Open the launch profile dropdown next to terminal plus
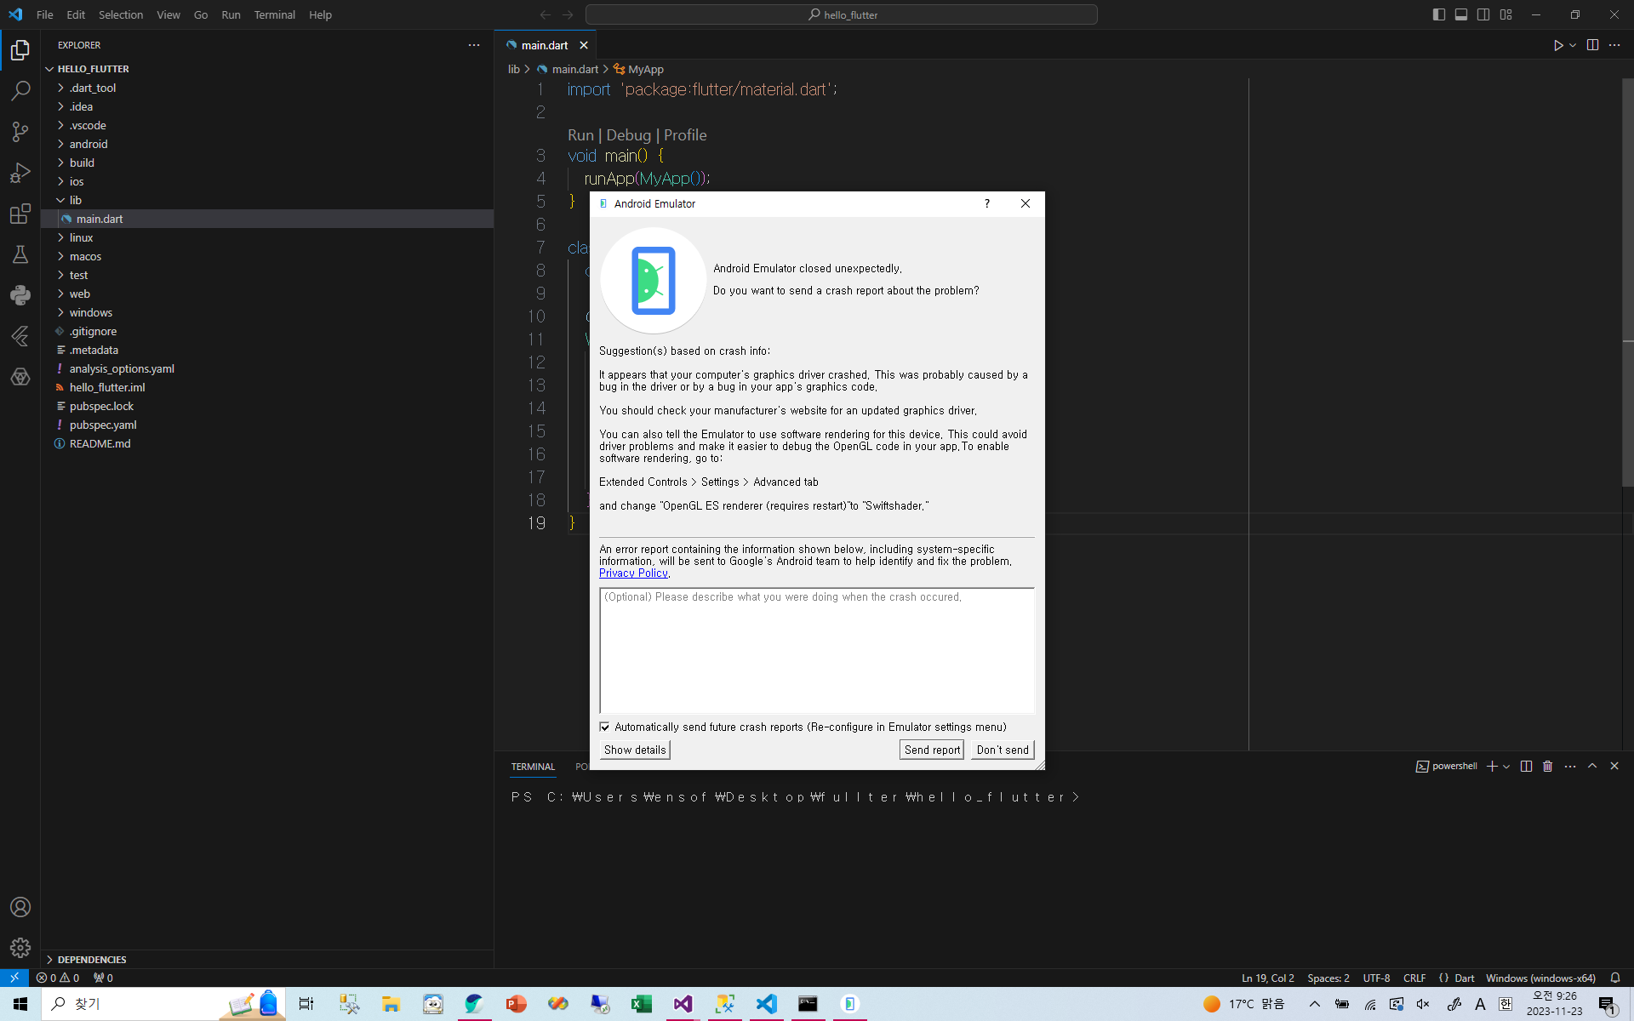1634x1021 pixels. point(1506,767)
